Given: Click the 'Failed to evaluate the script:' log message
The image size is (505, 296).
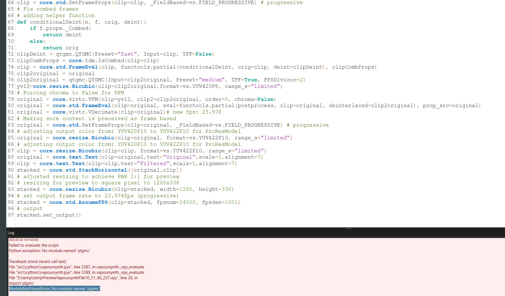Looking at the screenshot, I should pos(34,245).
